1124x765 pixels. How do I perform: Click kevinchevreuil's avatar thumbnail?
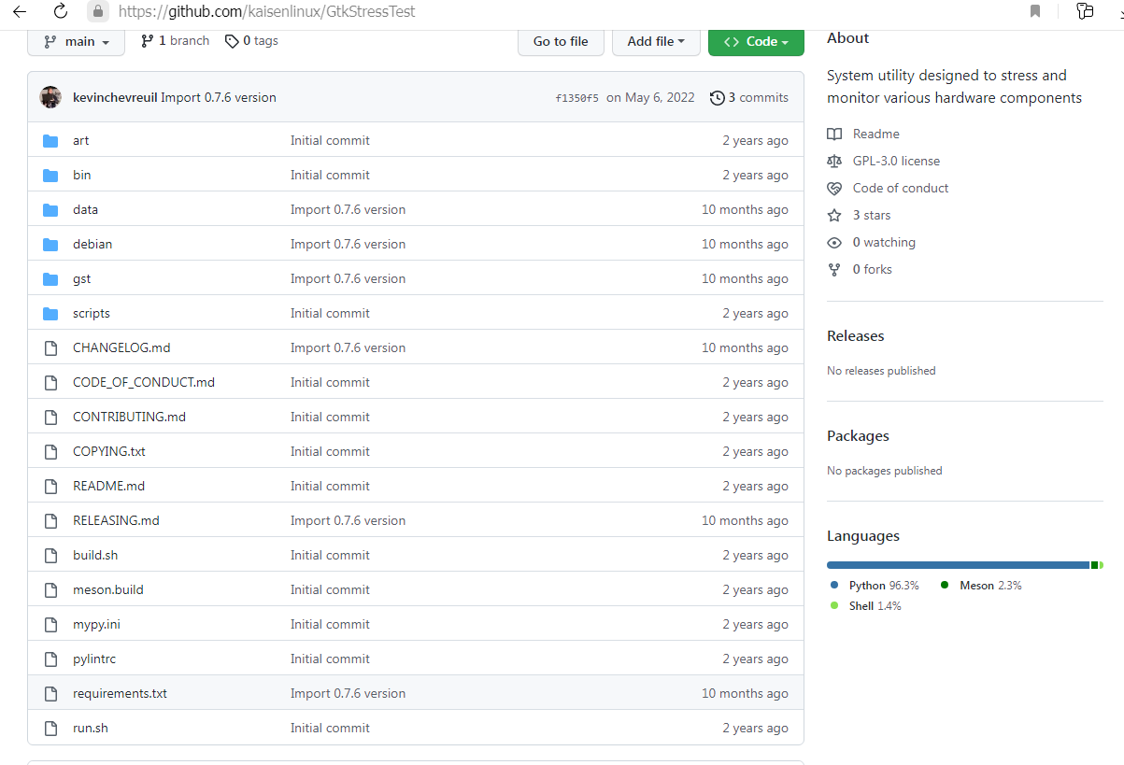pyautogui.click(x=51, y=97)
